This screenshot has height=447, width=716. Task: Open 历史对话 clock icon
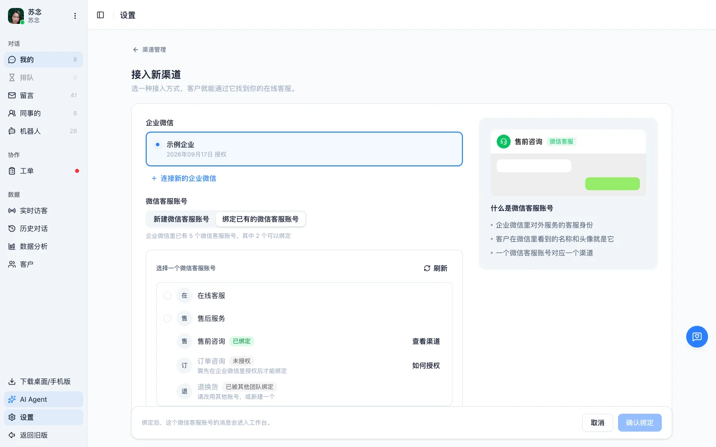point(12,228)
